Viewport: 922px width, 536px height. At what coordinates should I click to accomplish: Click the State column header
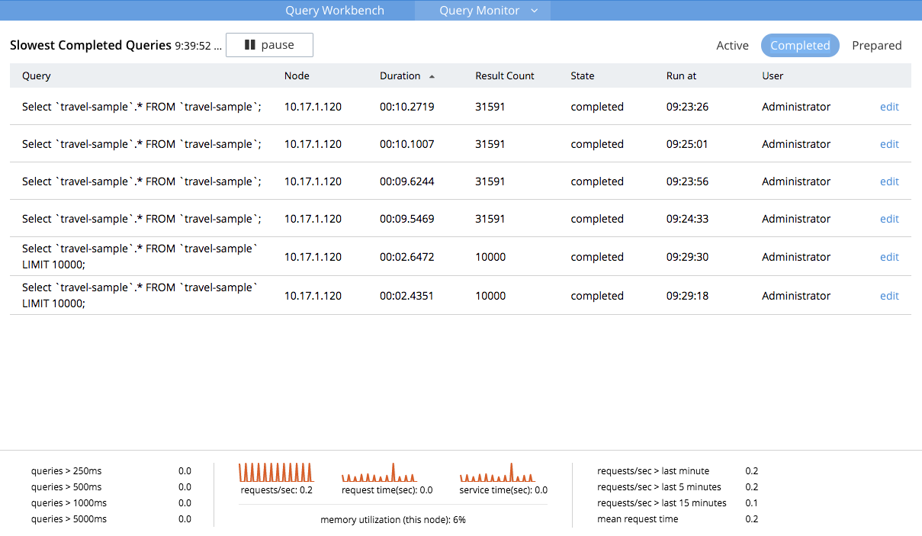pos(582,75)
